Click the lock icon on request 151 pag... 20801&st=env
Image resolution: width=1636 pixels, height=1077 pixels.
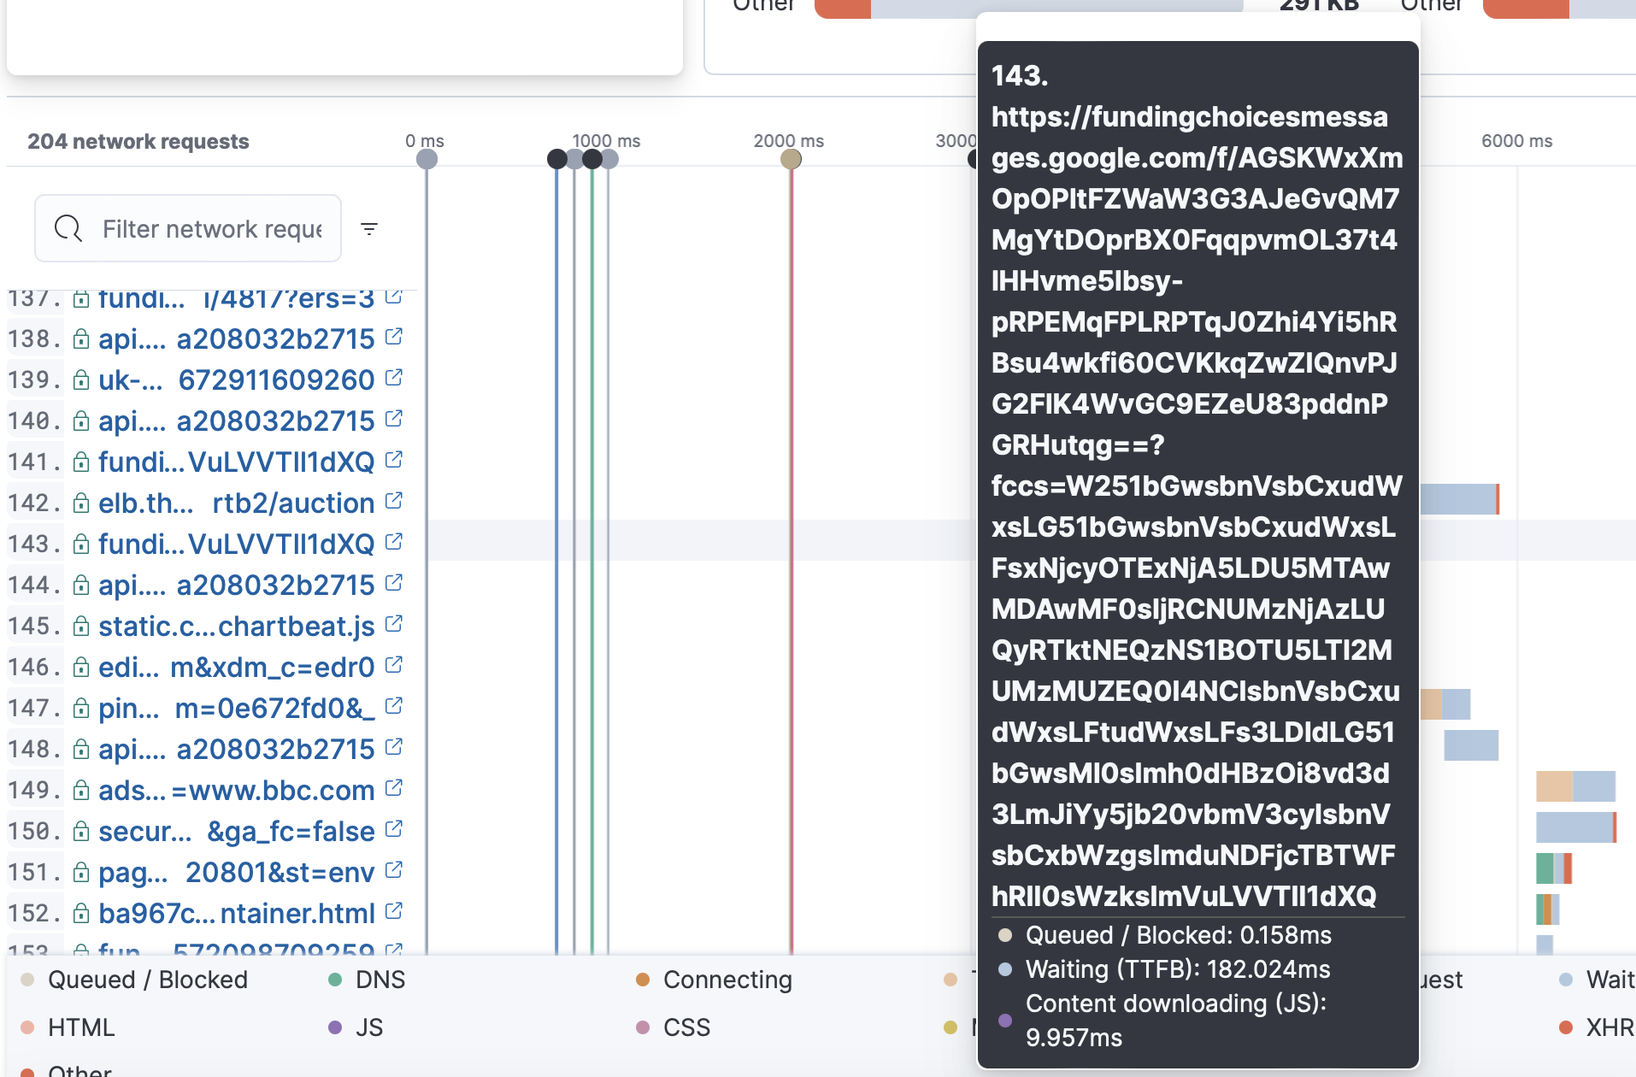click(x=80, y=871)
